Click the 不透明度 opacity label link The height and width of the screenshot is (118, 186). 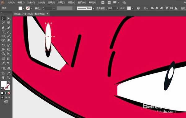[100, 8]
